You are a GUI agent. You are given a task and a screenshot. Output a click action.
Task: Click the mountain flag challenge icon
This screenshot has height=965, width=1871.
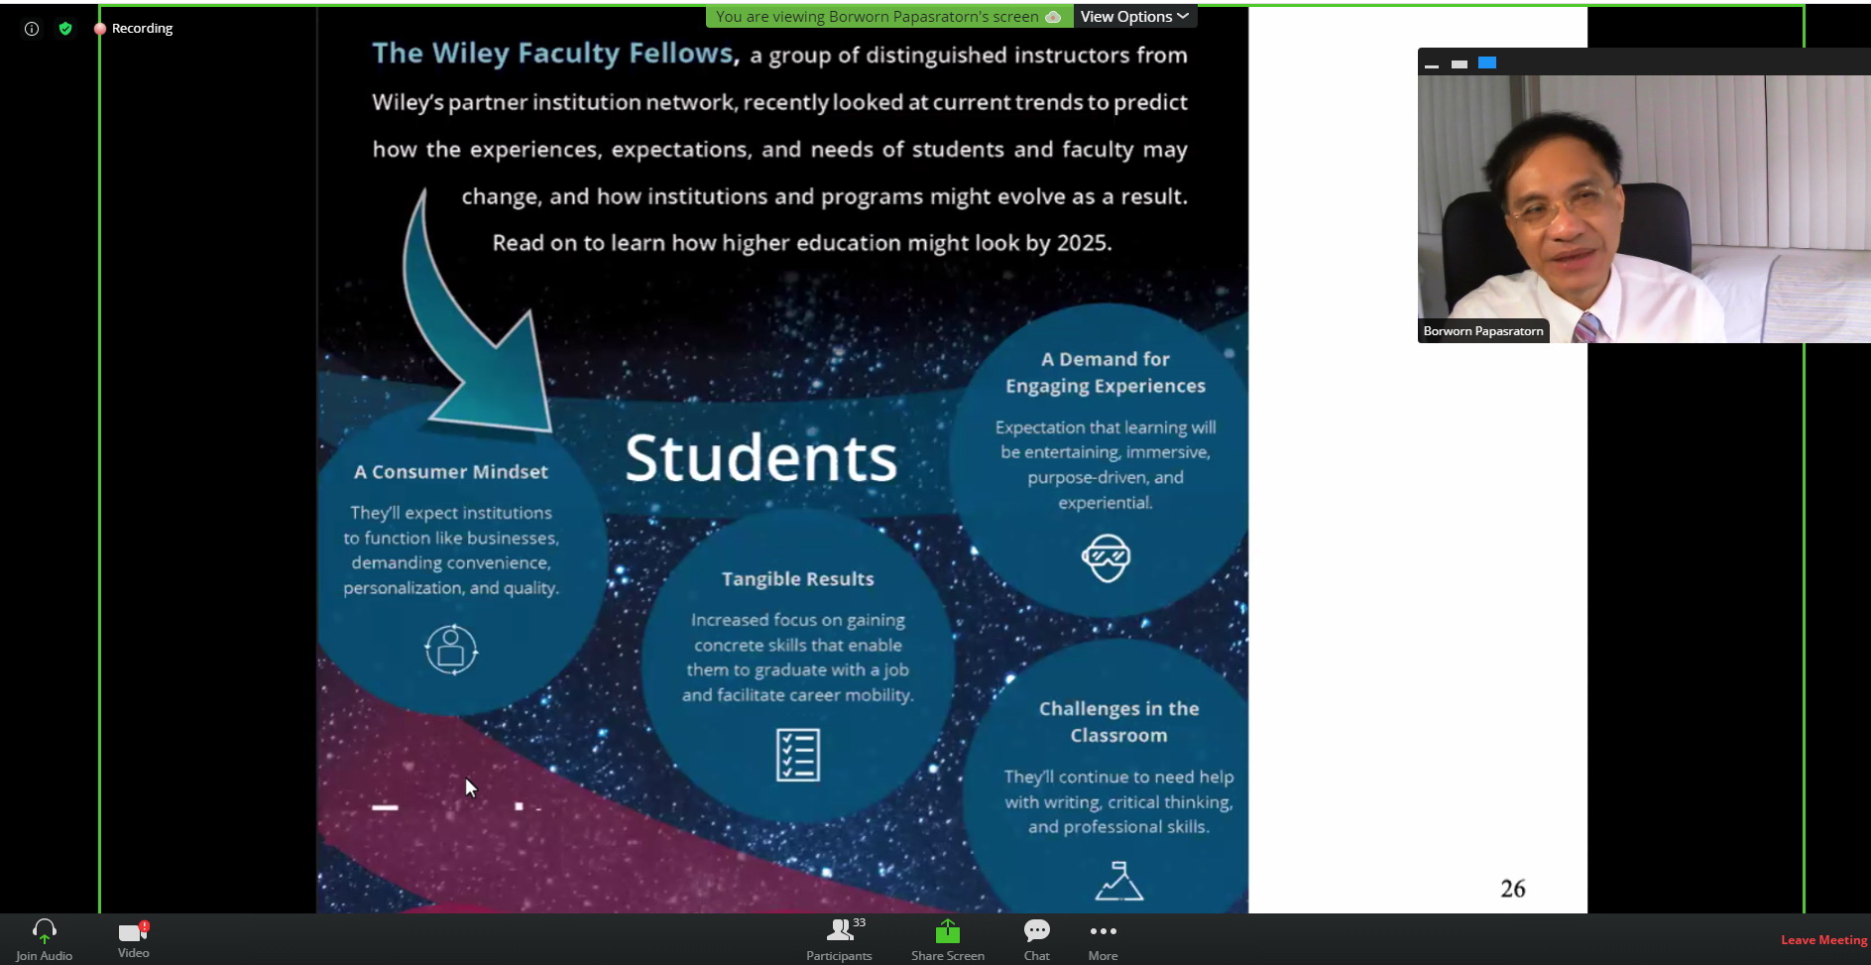click(x=1119, y=881)
